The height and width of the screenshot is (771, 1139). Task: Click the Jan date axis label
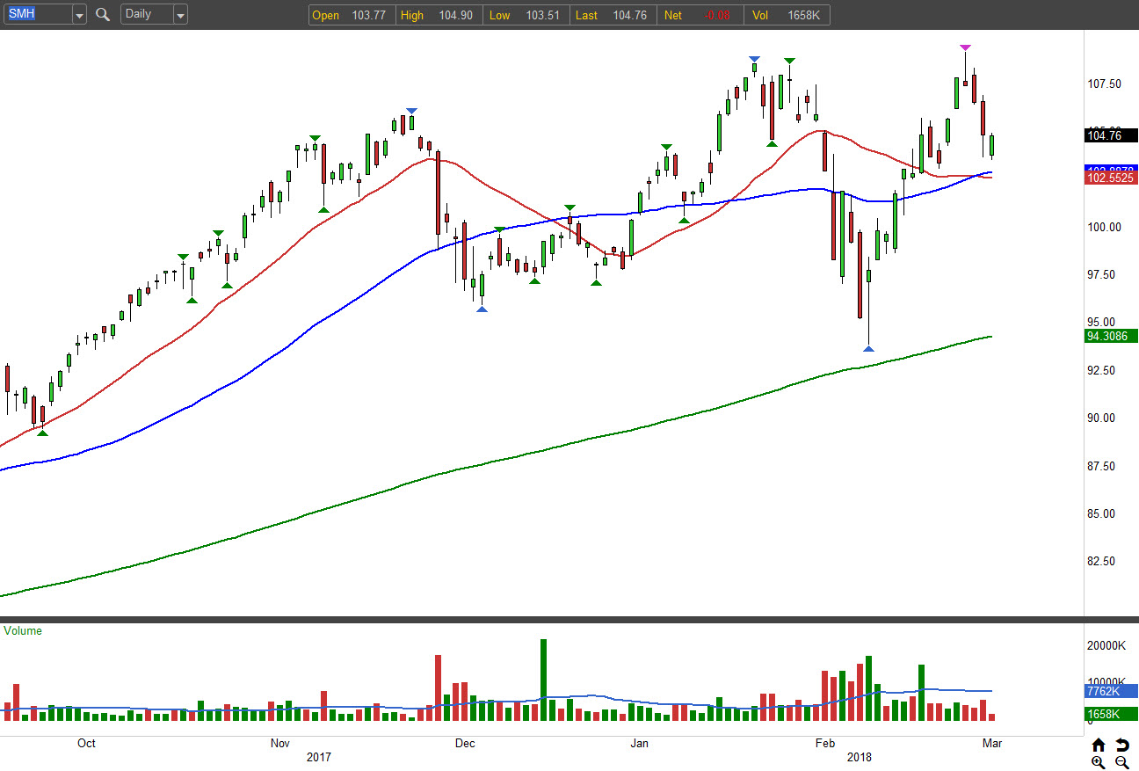[x=640, y=743]
